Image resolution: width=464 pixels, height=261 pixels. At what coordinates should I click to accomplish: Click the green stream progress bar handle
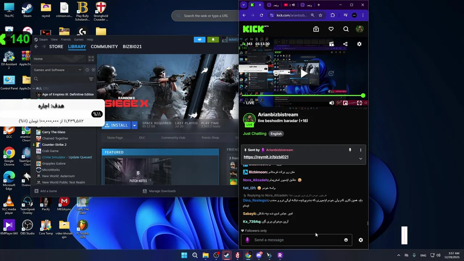363,96
